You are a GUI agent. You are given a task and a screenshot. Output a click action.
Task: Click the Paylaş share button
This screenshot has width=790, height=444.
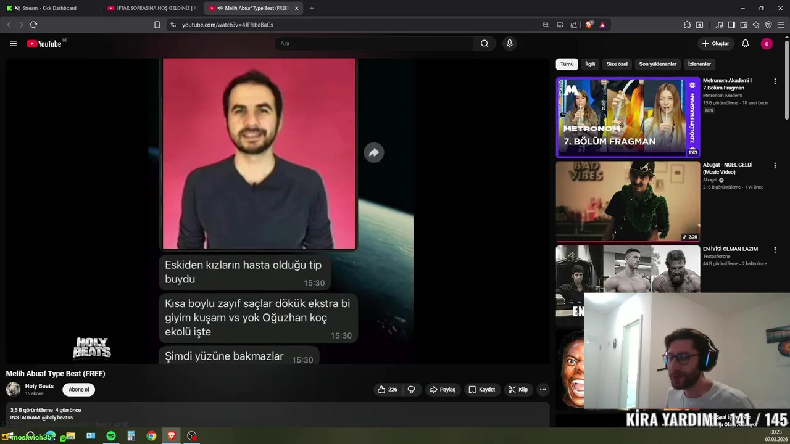pos(443,390)
